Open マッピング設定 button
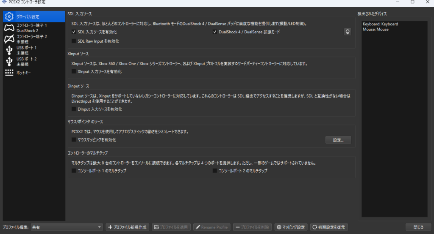Viewport: 434px width, 234px height. 291,227
